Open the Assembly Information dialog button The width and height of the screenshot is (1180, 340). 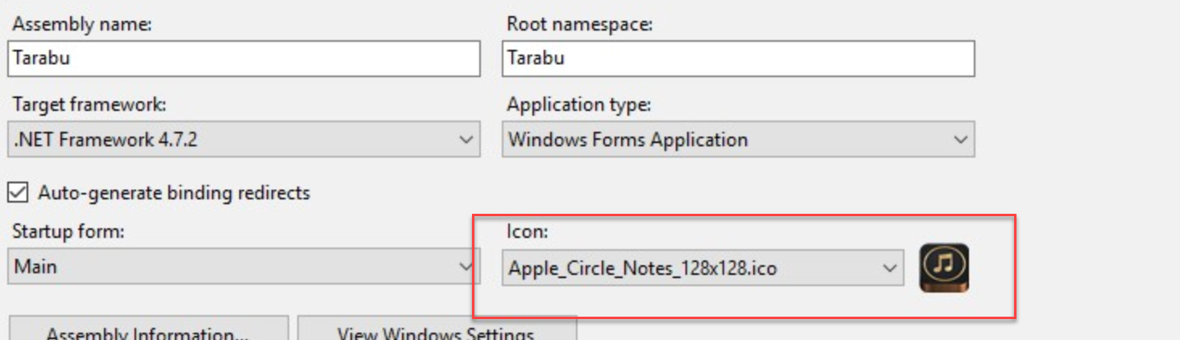pos(147,331)
